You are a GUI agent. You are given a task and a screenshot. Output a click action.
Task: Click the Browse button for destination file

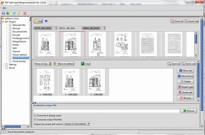coord(189,111)
